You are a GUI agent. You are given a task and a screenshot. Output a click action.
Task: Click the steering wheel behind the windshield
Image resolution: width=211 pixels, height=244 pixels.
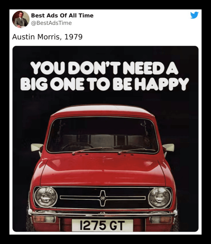(77, 147)
